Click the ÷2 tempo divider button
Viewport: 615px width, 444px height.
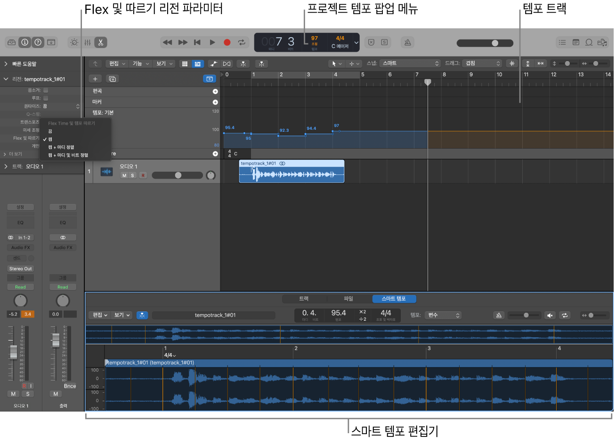click(x=362, y=319)
